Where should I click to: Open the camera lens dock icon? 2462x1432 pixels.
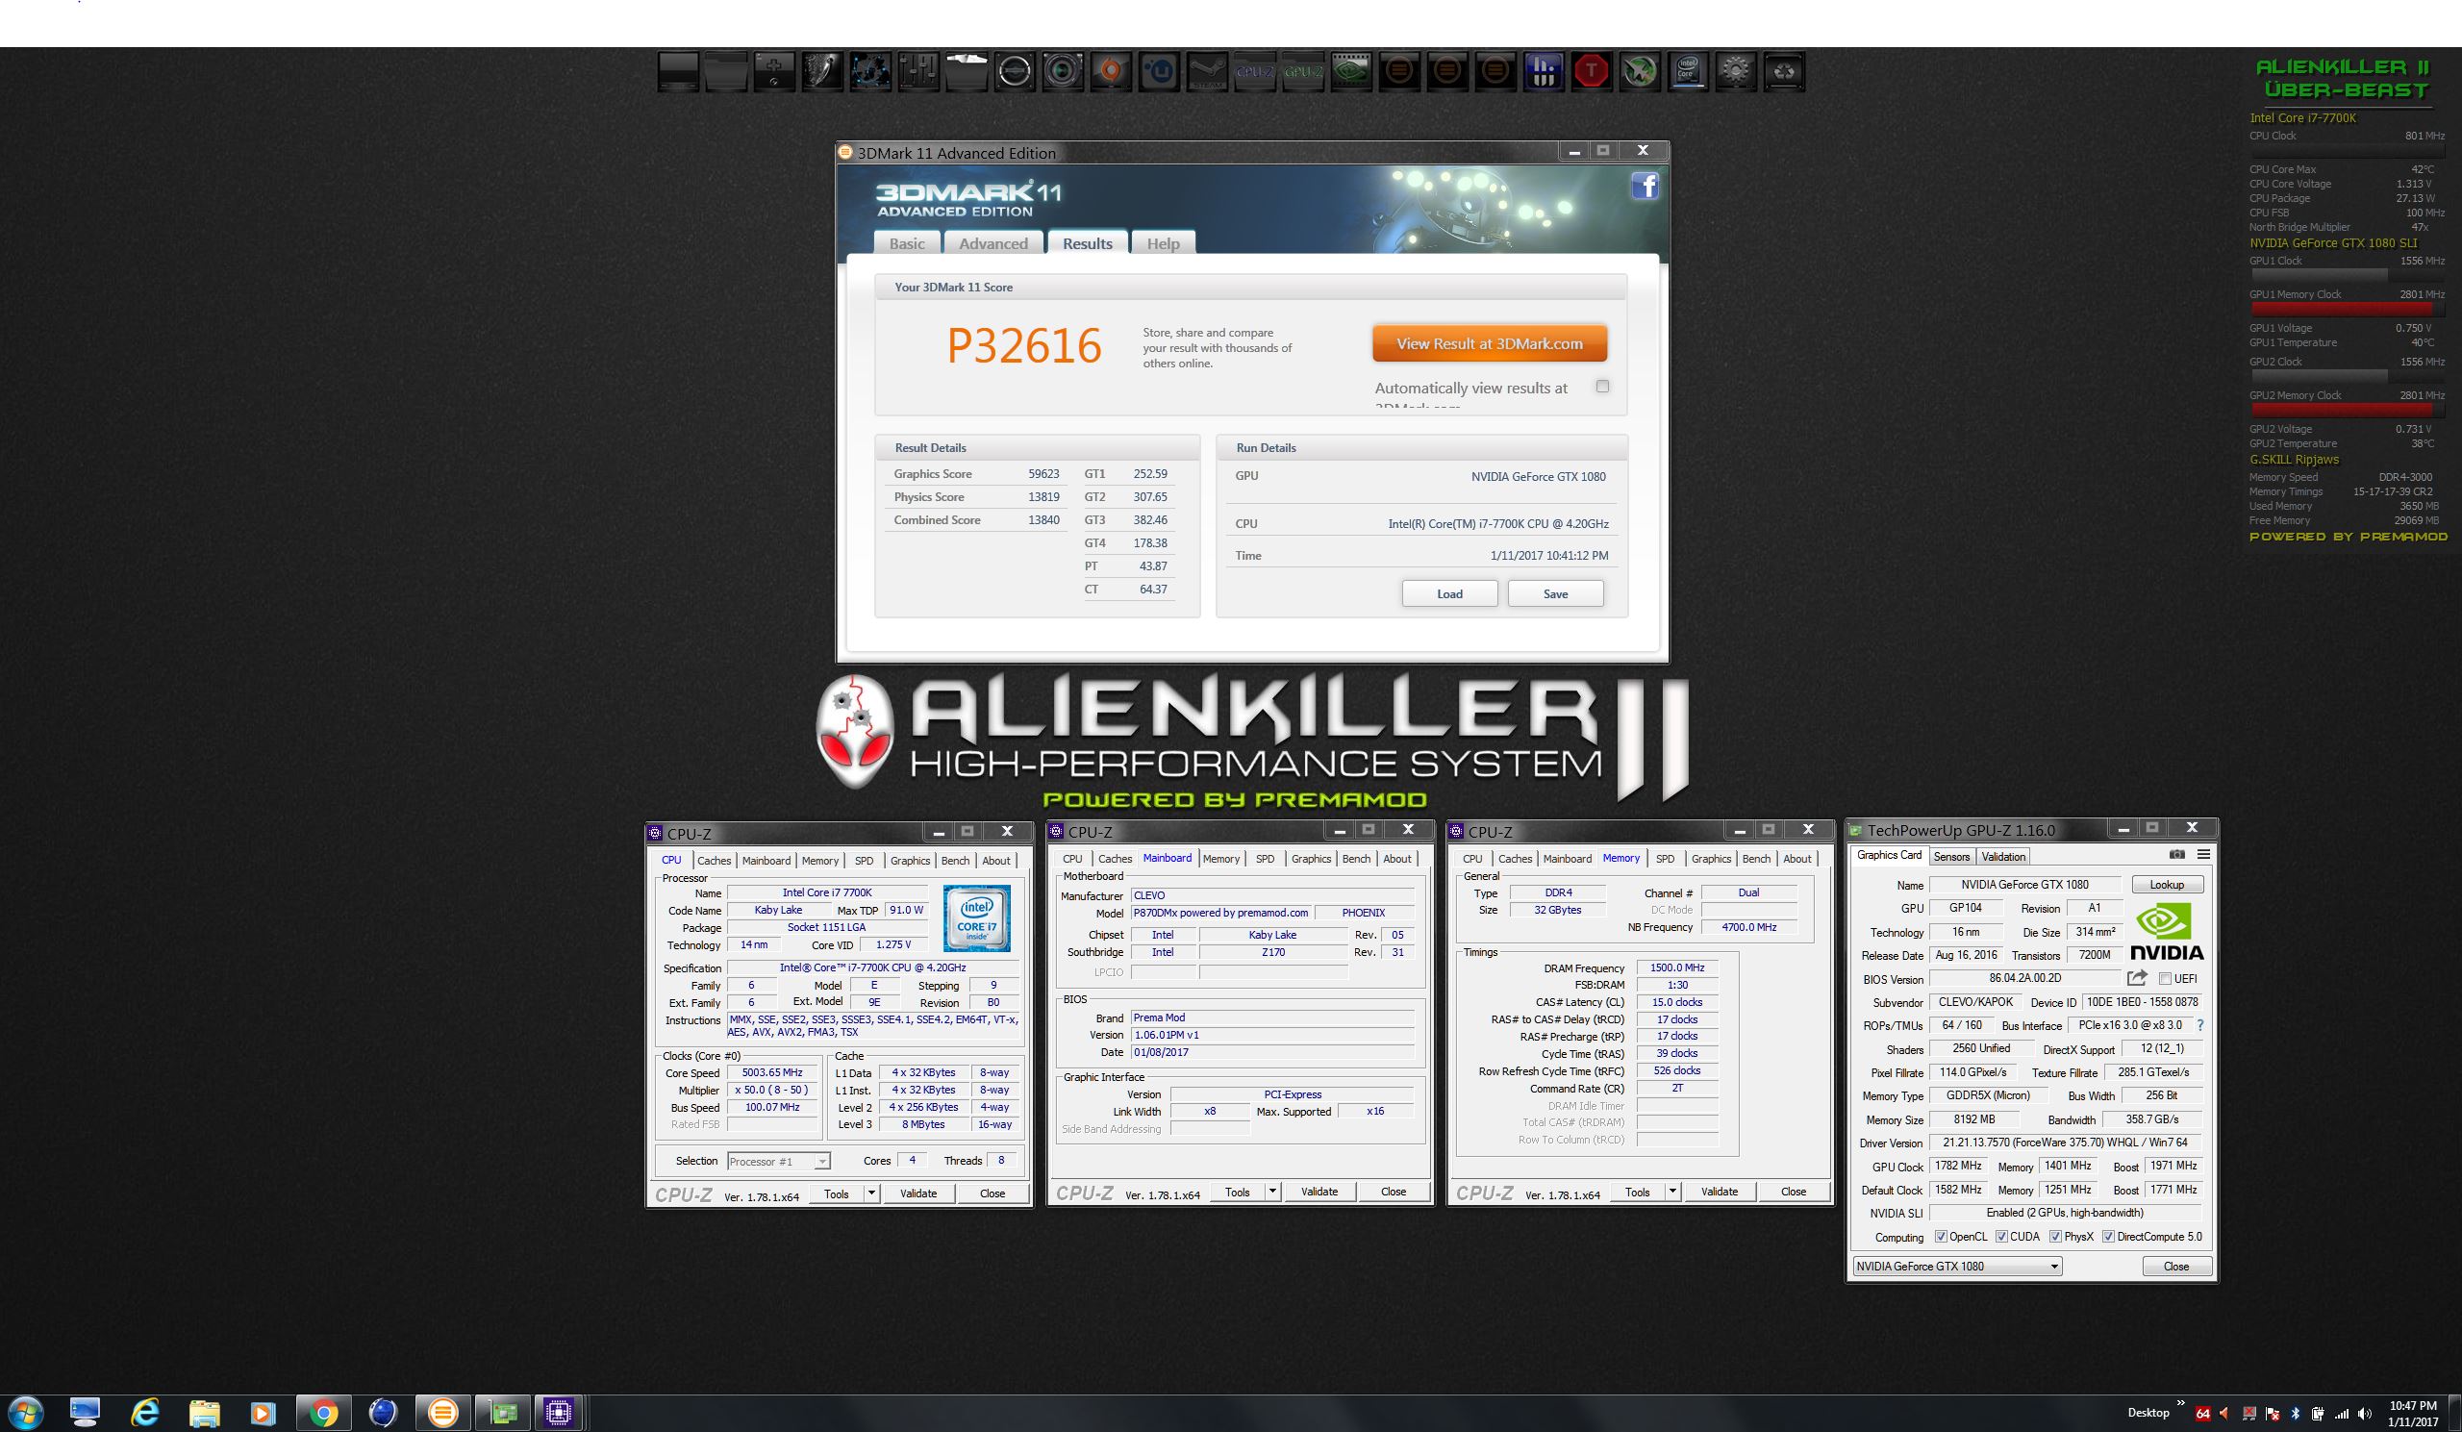(1062, 71)
